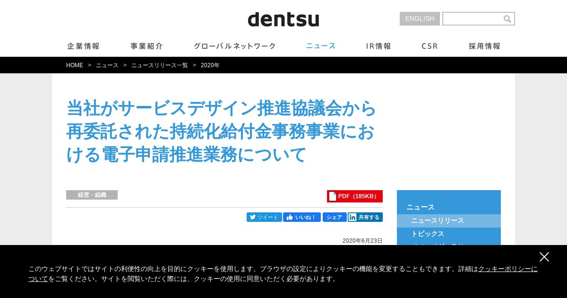Open the クッキーポリシーについて link

coord(508,269)
